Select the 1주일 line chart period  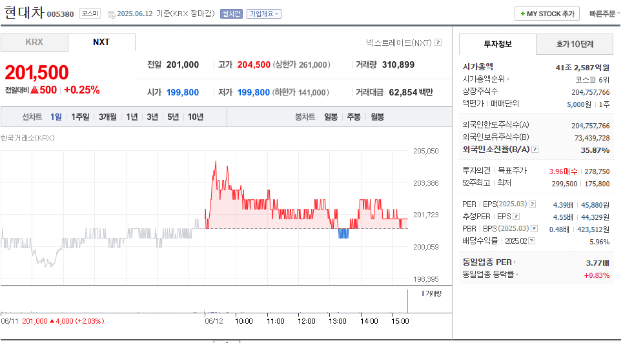click(80, 117)
